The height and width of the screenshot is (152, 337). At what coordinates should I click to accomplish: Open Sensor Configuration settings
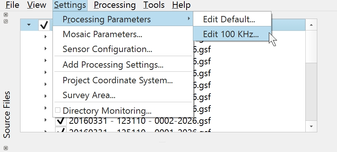coord(107,49)
